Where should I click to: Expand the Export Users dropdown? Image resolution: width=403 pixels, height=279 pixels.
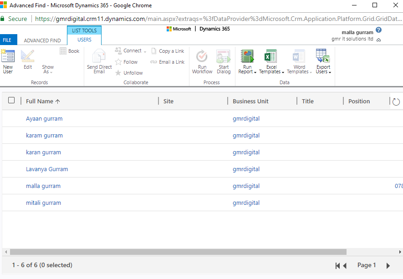click(x=323, y=71)
